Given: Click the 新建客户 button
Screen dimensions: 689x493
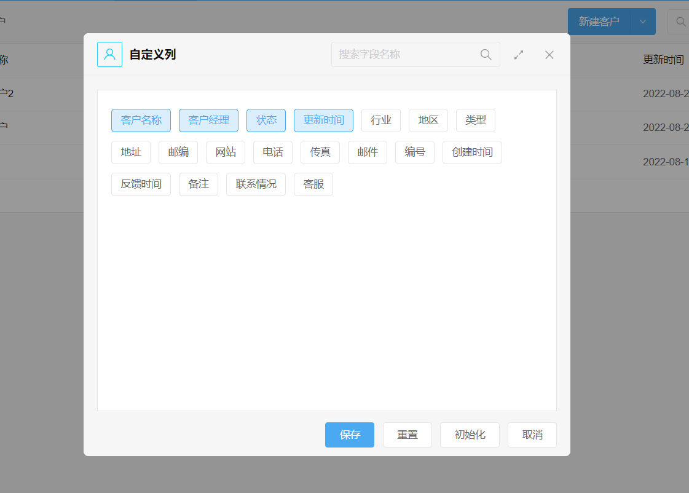Looking at the screenshot, I should tap(599, 22).
